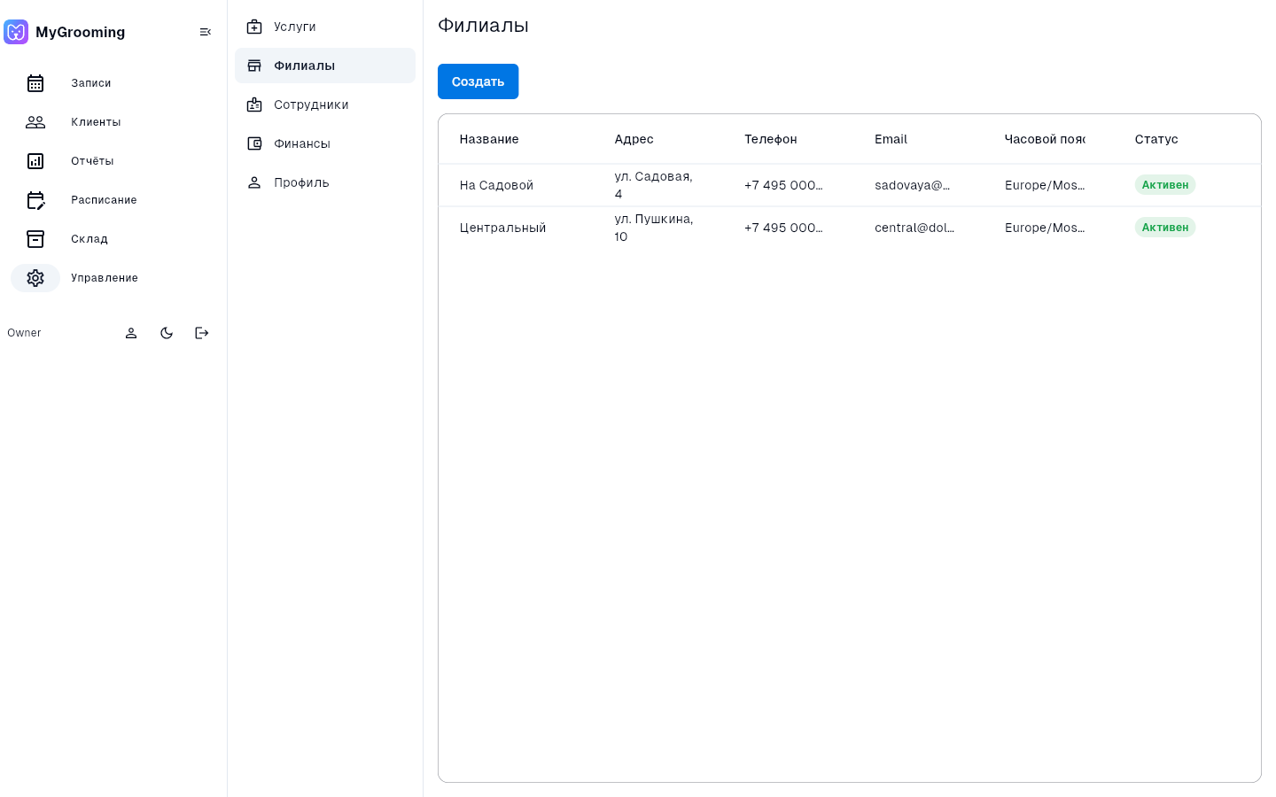Go to Сотрудники submenu item
This screenshot has height=797, width=1276.
click(325, 104)
